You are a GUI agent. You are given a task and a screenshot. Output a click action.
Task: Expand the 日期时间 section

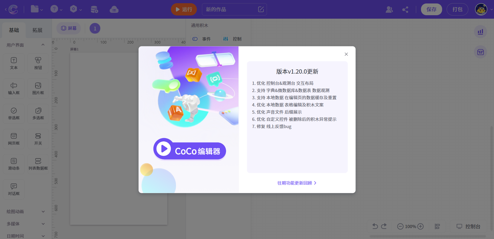pyautogui.click(x=26, y=236)
